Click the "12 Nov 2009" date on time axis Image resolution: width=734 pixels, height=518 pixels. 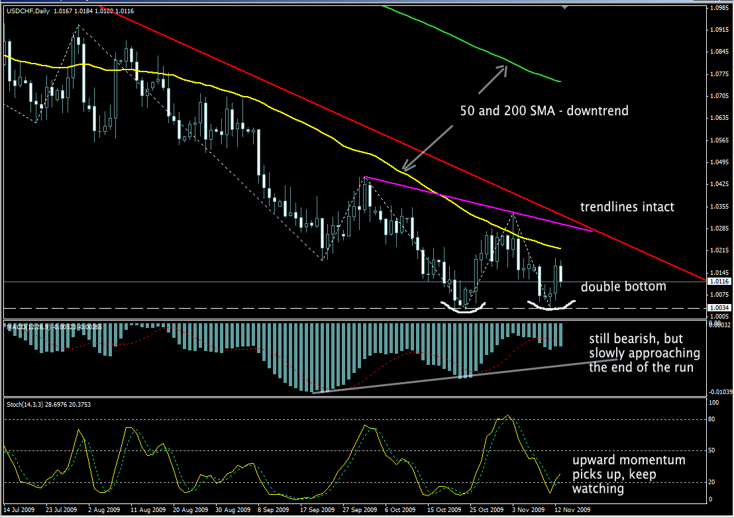pos(572,511)
